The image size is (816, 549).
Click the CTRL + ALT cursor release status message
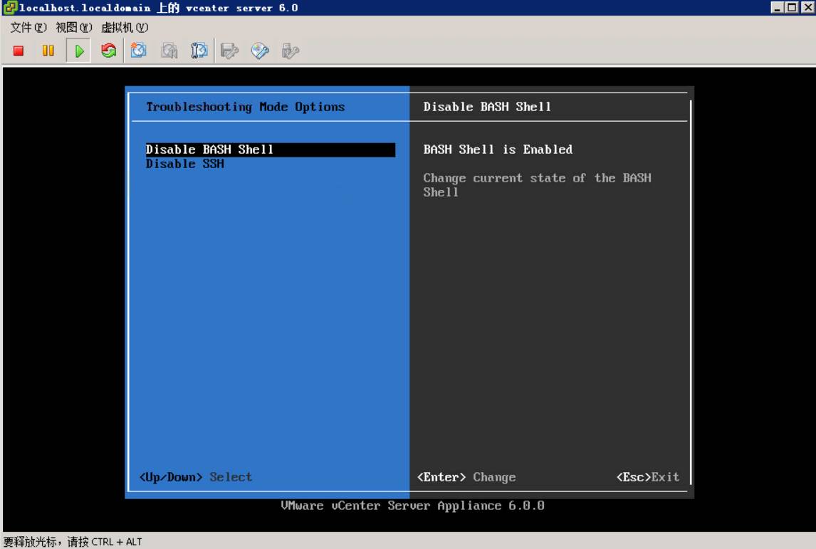tap(73, 542)
